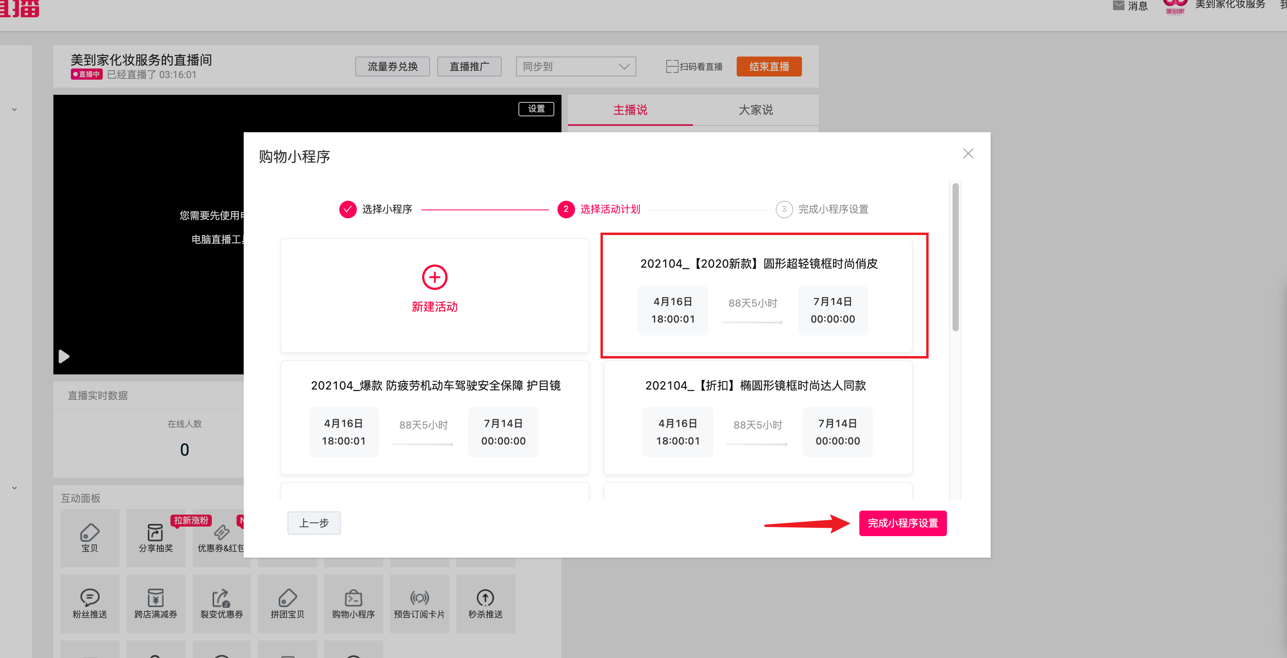Viewport: 1287px width, 658px height.
Task: Click the 粉丝推送 chat icon
Action: [x=90, y=597]
